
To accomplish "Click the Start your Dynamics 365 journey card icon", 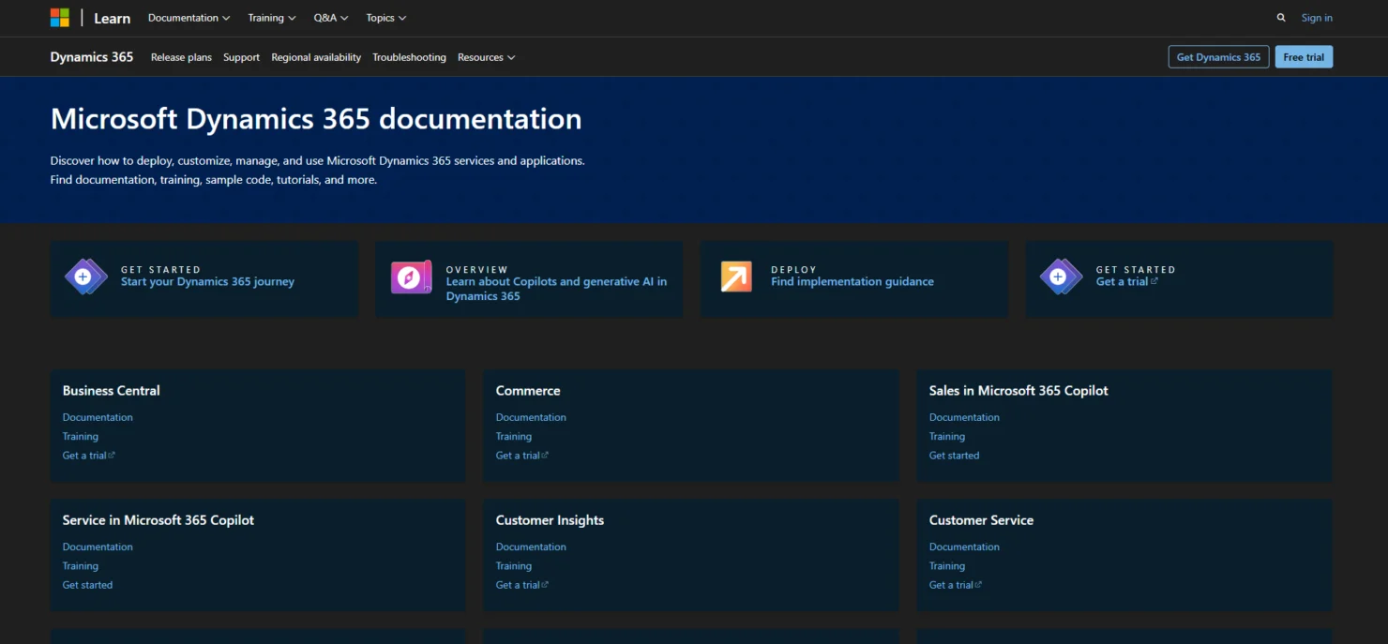I will [x=85, y=277].
